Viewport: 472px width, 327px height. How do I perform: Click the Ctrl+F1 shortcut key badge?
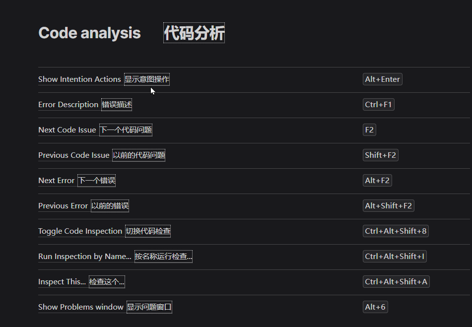pyautogui.click(x=378, y=105)
